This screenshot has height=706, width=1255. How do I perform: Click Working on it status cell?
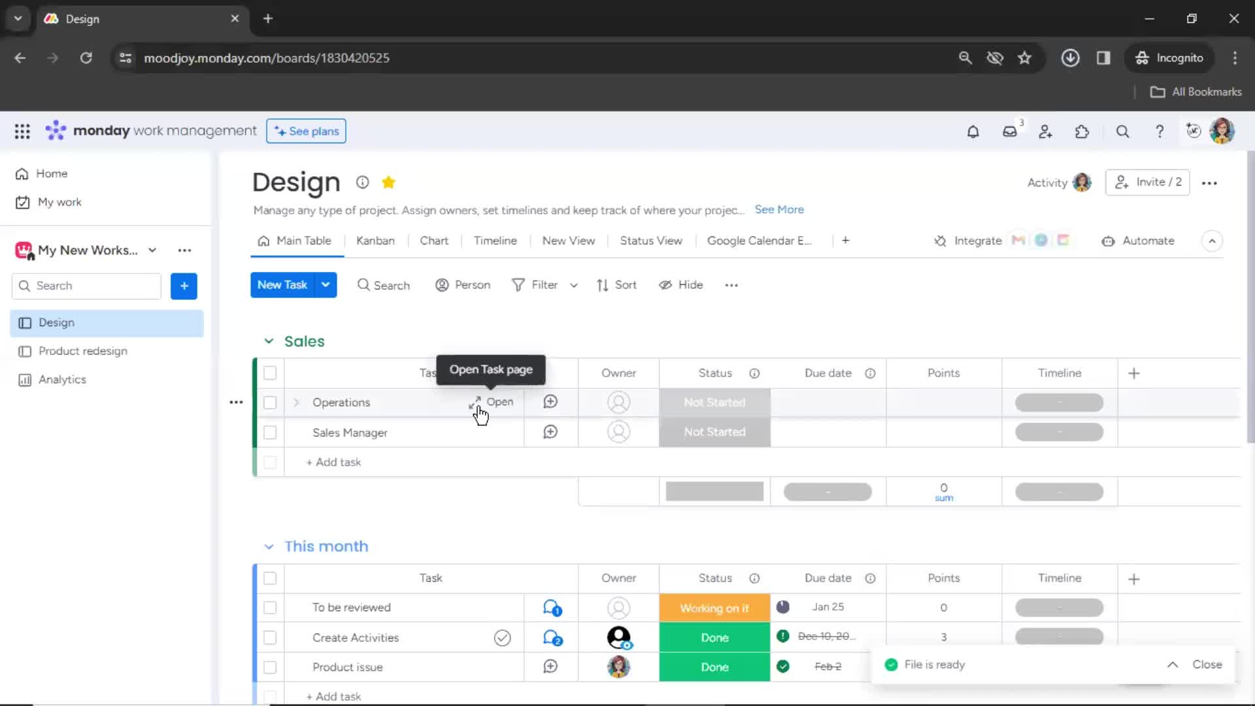(x=714, y=608)
